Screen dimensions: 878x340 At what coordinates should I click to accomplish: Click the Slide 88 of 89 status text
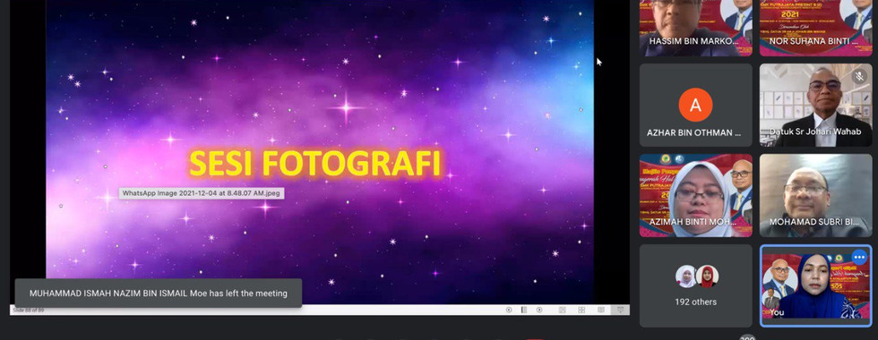click(x=29, y=310)
